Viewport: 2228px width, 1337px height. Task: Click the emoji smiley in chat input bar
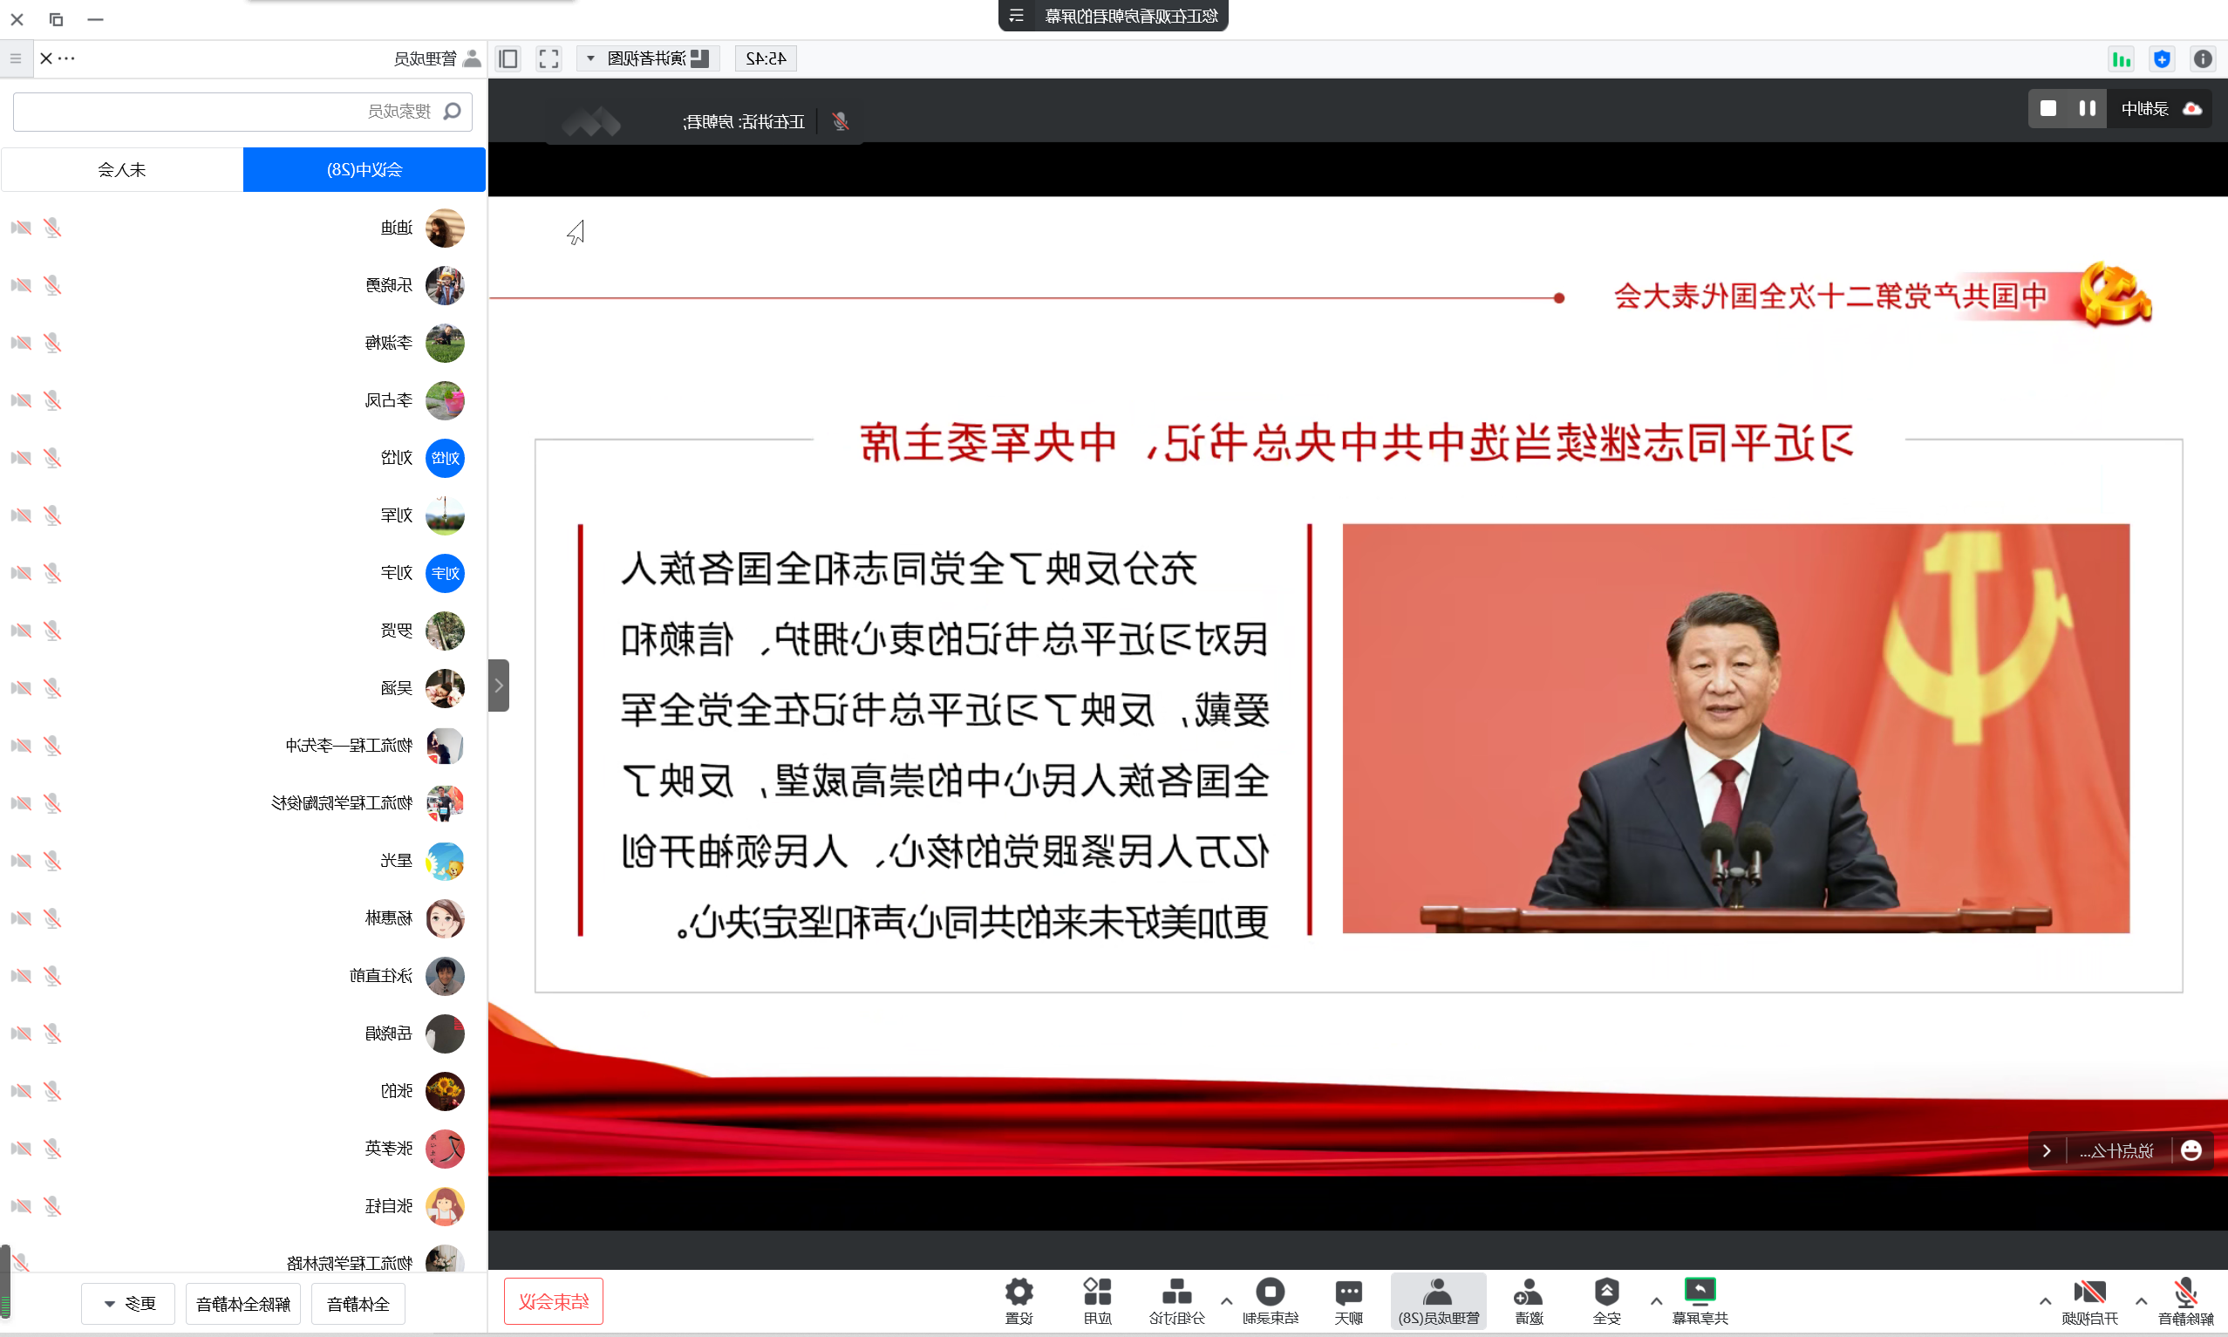click(2191, 1150)
